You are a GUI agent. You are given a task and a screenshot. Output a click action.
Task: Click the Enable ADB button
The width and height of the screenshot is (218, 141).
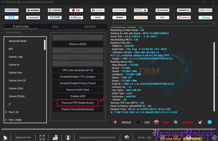coord(77,96)
